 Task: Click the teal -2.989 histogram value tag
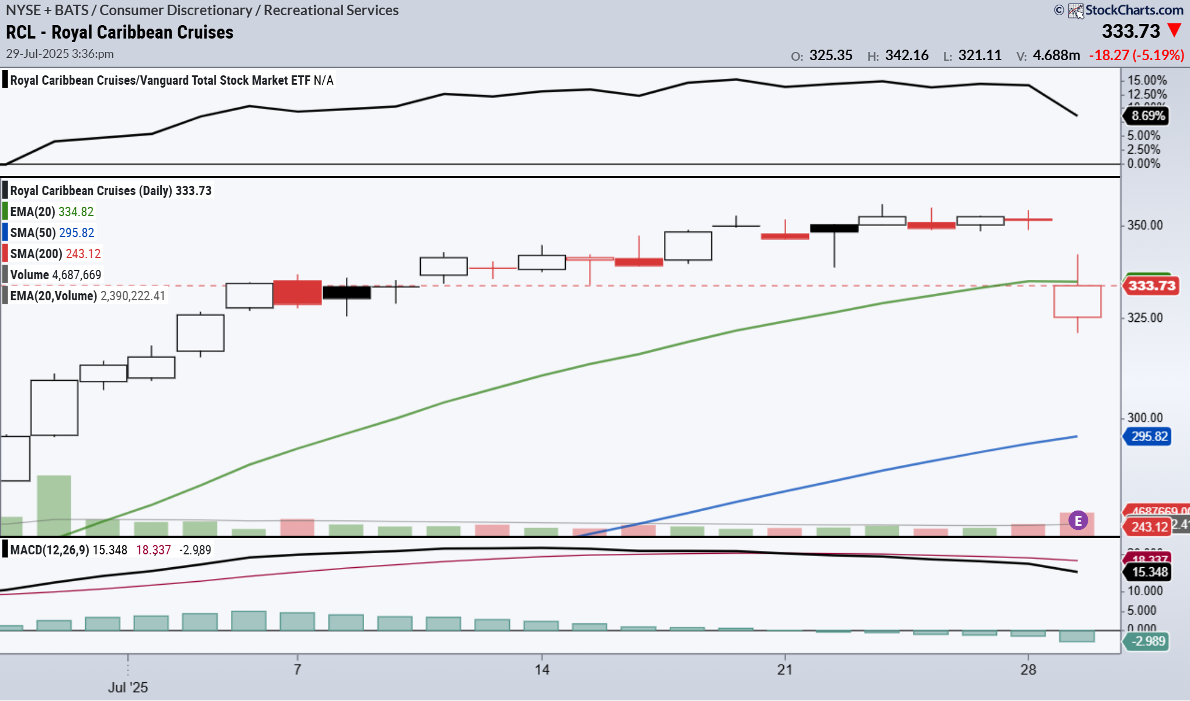pos(1147,641)
